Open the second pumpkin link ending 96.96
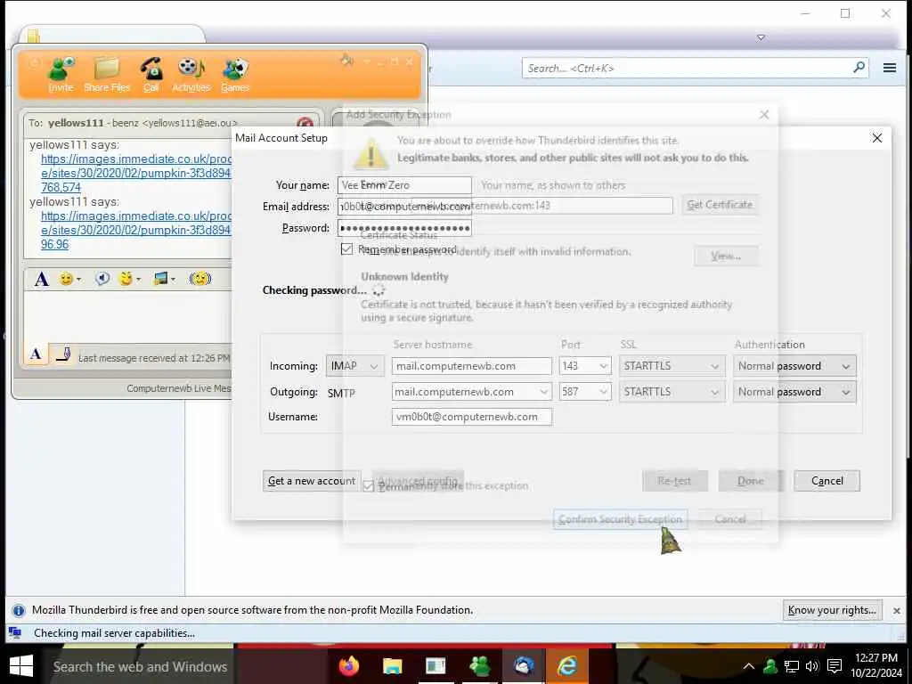This screenshot has width=912, height=684. [136, 230]
